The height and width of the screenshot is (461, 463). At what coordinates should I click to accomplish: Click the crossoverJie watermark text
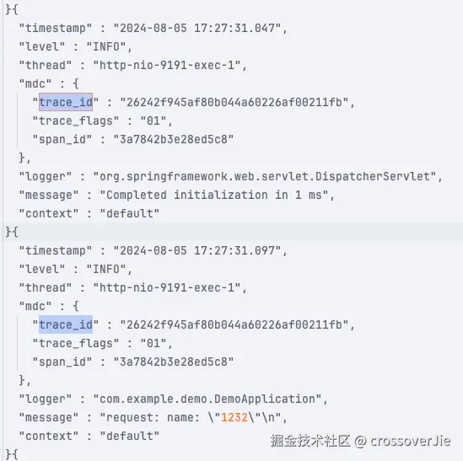(x=411, y=442)
